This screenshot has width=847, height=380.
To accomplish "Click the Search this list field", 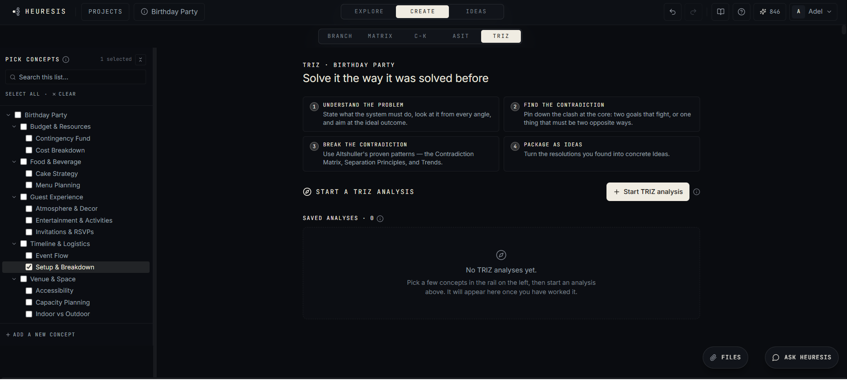I will pos(75,77).
